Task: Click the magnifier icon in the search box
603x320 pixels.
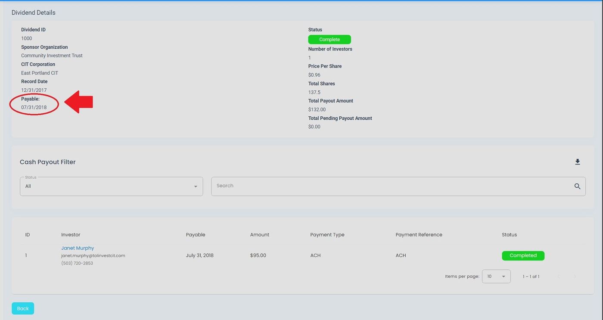Action: (577, 186)
